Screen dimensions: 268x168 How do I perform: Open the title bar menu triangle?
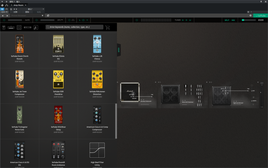pyautogui.click(x=2, y=2)
